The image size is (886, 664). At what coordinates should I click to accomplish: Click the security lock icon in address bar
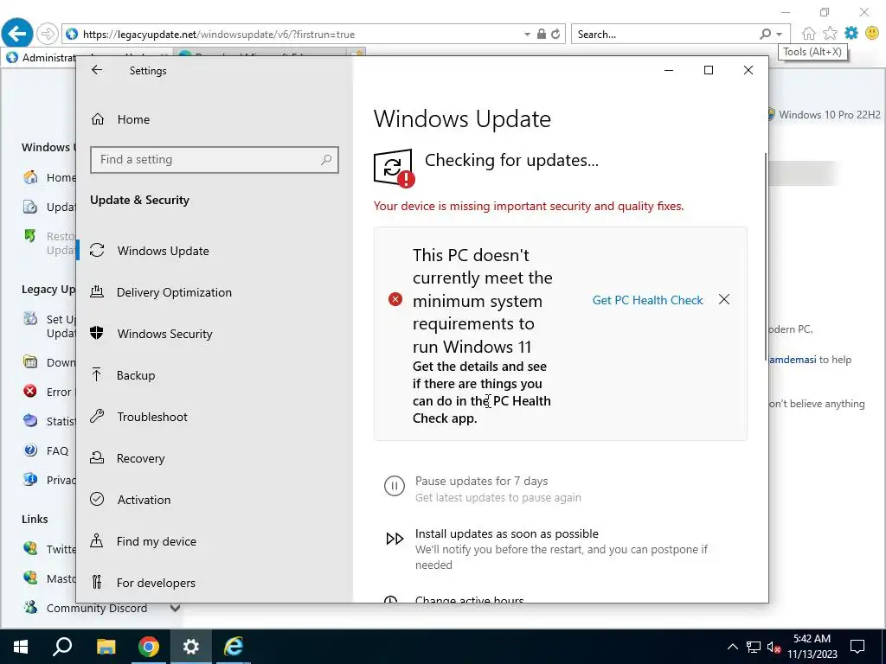[542, 34]
